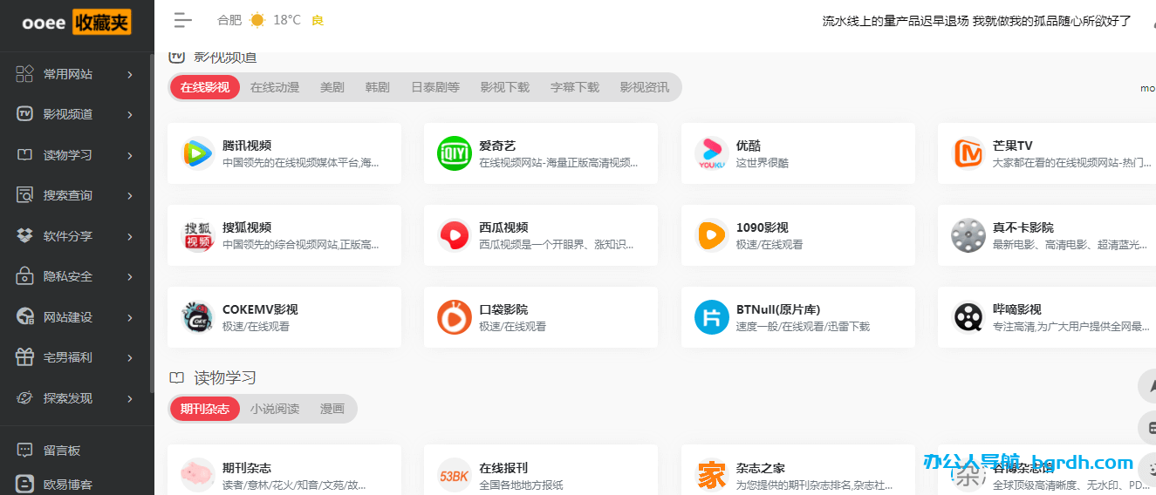This screenshot has width=1156, height=495.
Task: Expand the 影视频道 sidebar arrow
Action: pos(130,115)
